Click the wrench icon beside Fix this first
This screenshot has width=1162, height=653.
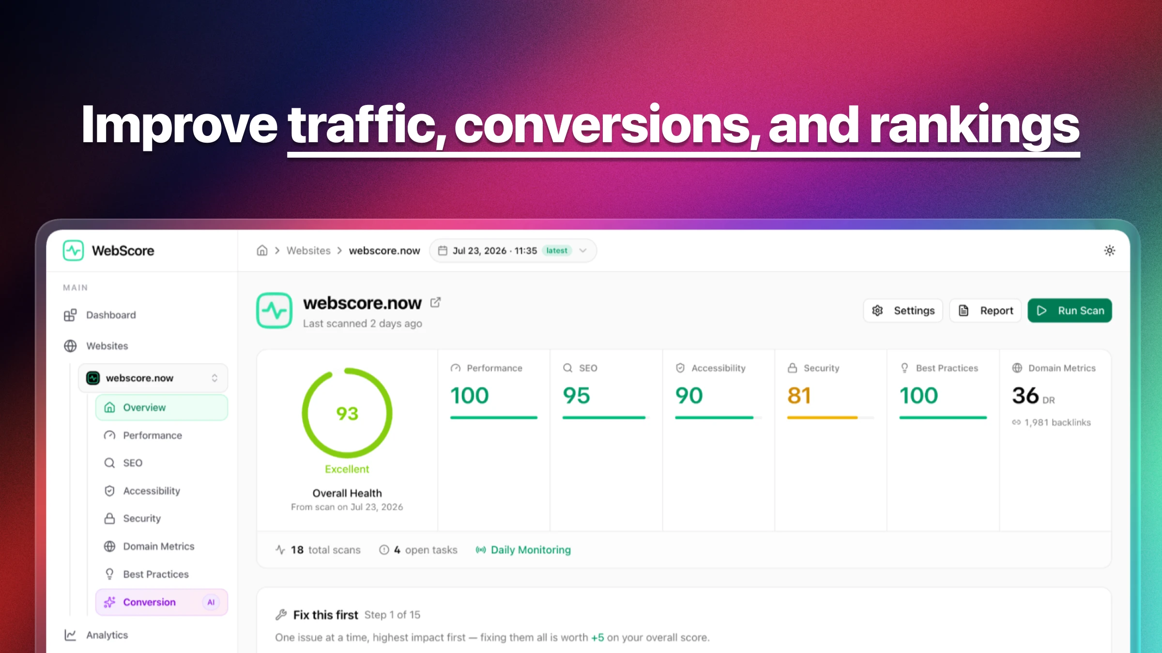coord(281,615)
